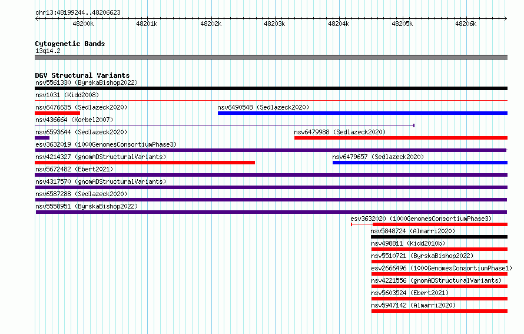Image resolution: width=524 pixels, height=334 pixels.
Task: Select the nsv498811 (Kidd2010b) label
Action: click(x=408, y=243)
